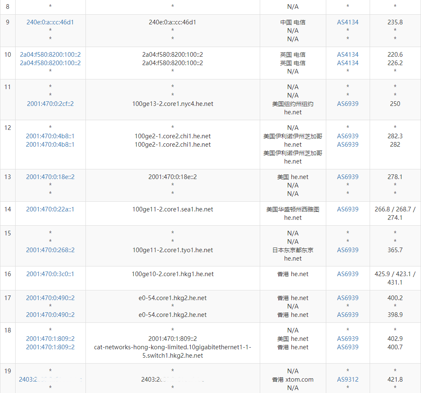Click the AS4134 link beside latency 226.2
Screen dimensions: 421x393
[x=348, y=63]
